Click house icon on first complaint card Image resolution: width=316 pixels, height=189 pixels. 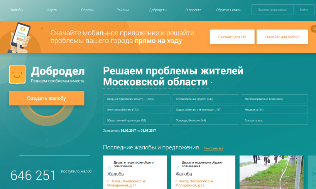point(109,168)
